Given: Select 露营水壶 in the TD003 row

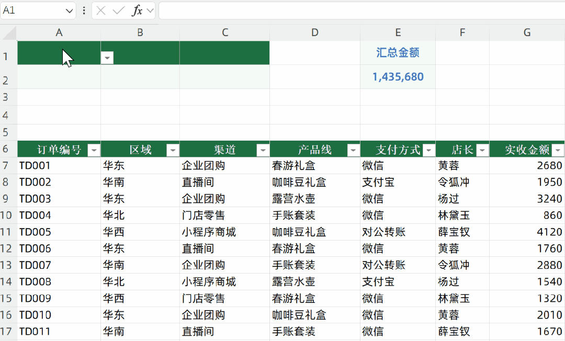Looking at the screenshot, I should click(x=314, y=199).
